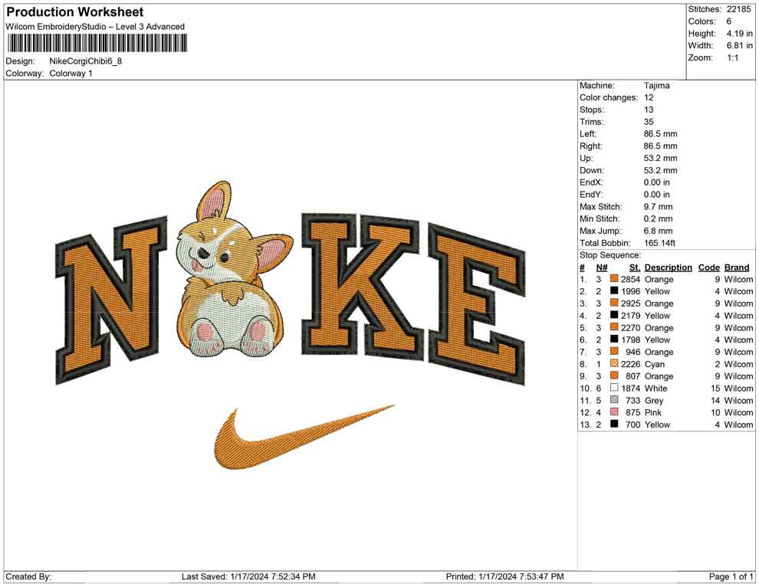Select the Color changes value 12
759x584 pixels.
pyautogui.click(x=649, y=97)
